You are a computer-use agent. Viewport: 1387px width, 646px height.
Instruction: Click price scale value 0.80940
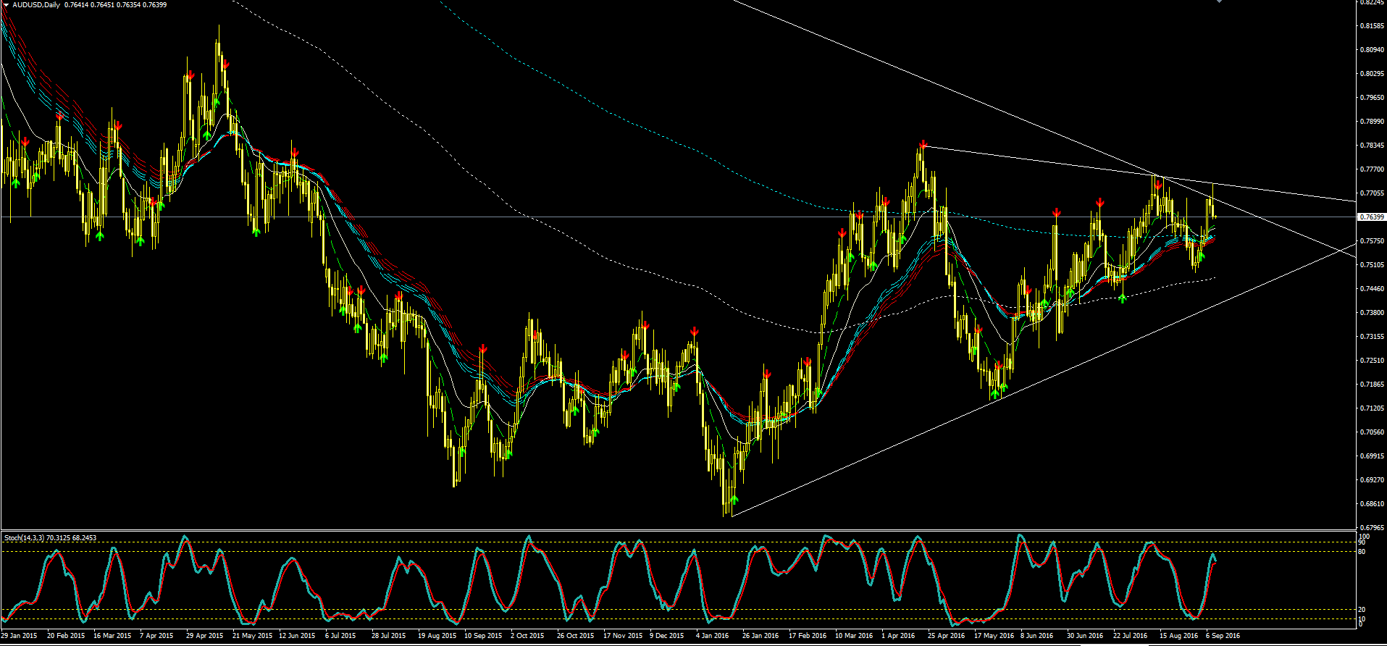tap(1372, 50)
